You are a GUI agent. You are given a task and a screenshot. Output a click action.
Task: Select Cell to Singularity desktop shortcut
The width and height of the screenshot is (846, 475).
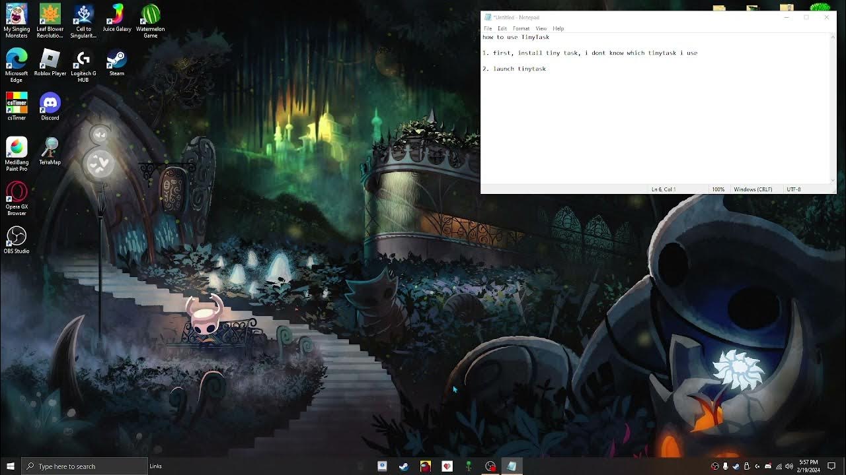point(83,21)
